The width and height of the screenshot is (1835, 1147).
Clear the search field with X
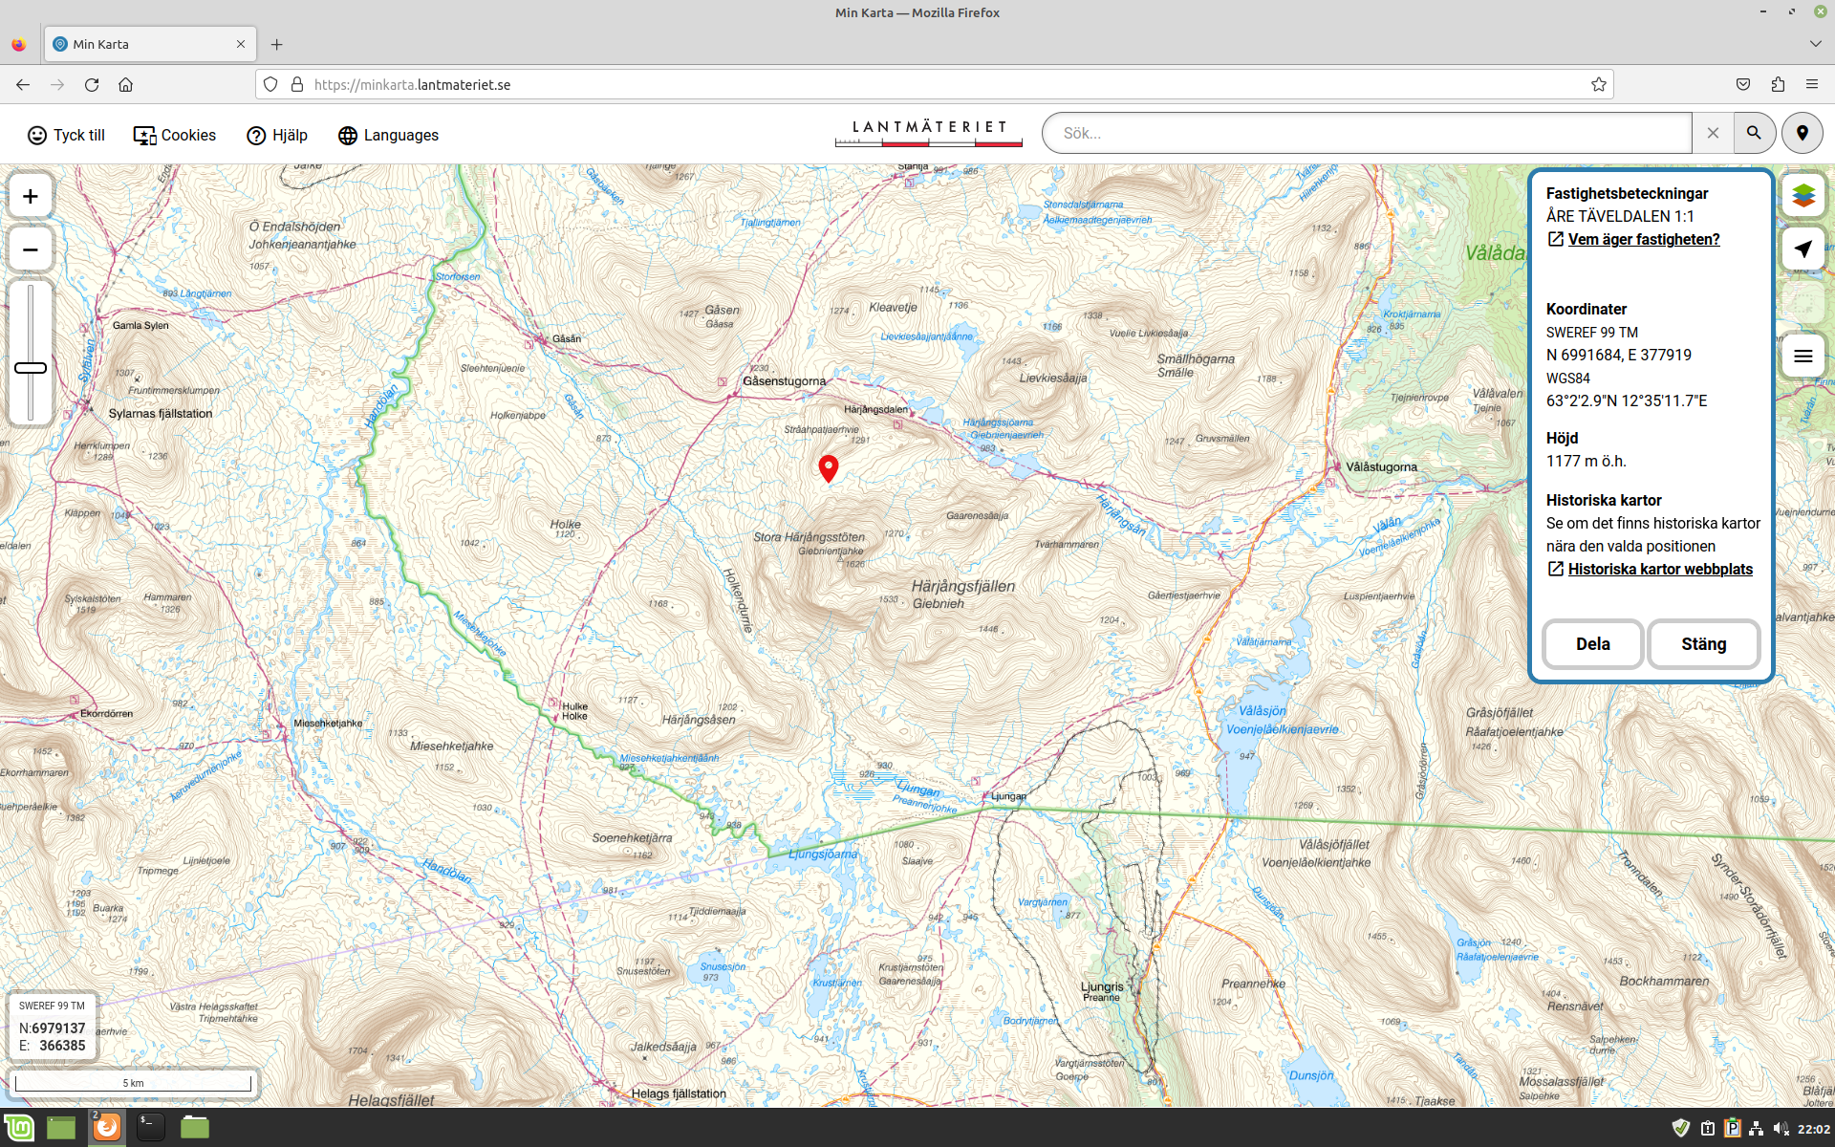pos(1713,134)
